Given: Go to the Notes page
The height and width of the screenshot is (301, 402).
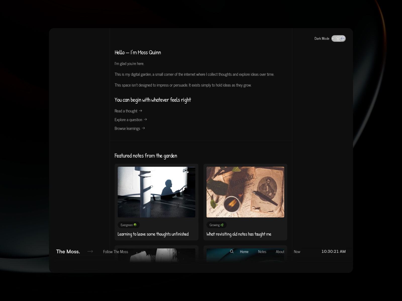Looking at the screenshot, I should 262,252.
